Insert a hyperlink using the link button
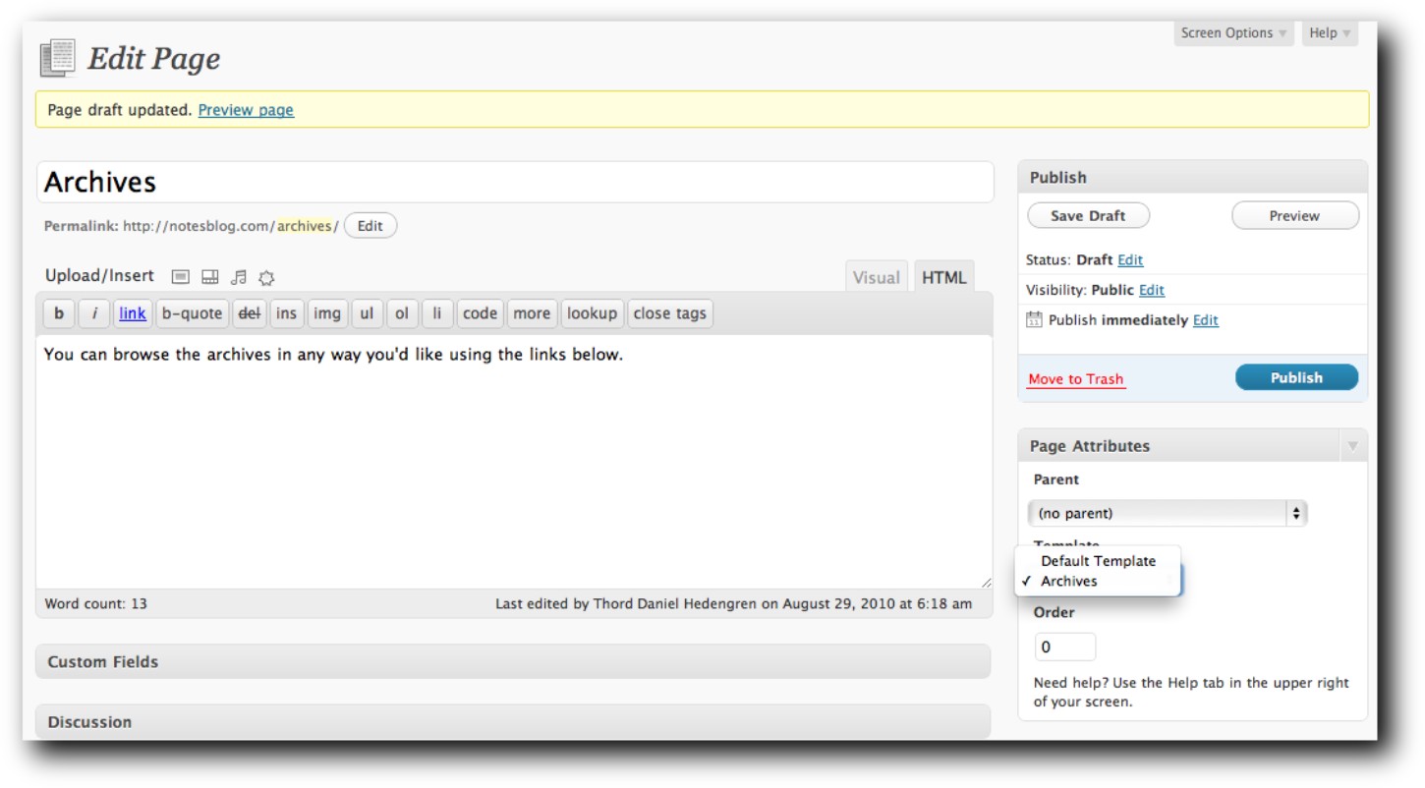 tap(133, 313)
